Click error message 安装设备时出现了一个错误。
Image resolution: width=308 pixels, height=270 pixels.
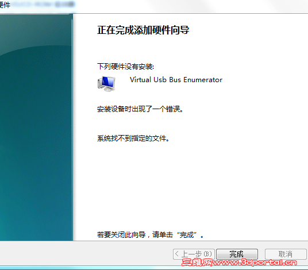pos(140,109)
